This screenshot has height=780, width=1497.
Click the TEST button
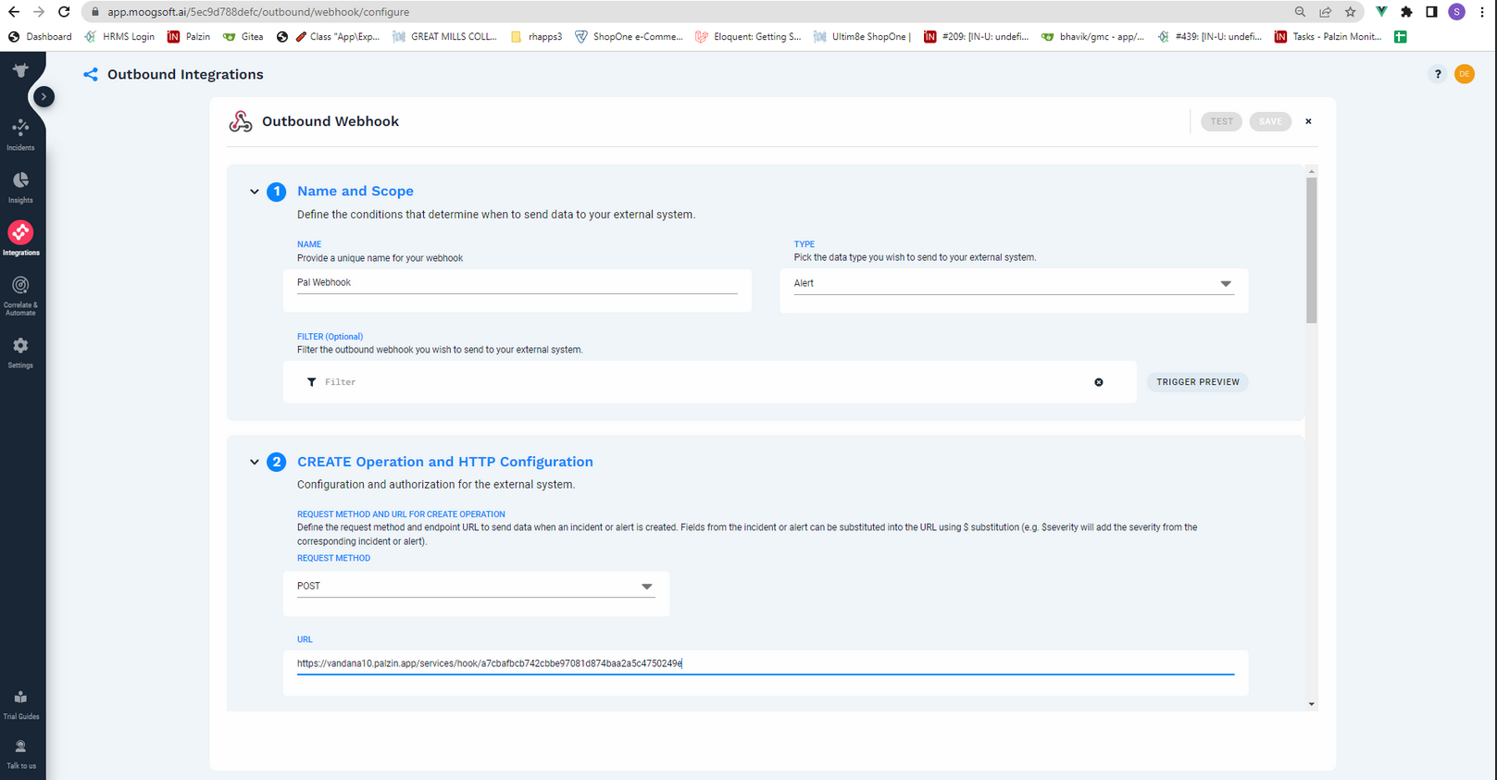coord(1221,121)
